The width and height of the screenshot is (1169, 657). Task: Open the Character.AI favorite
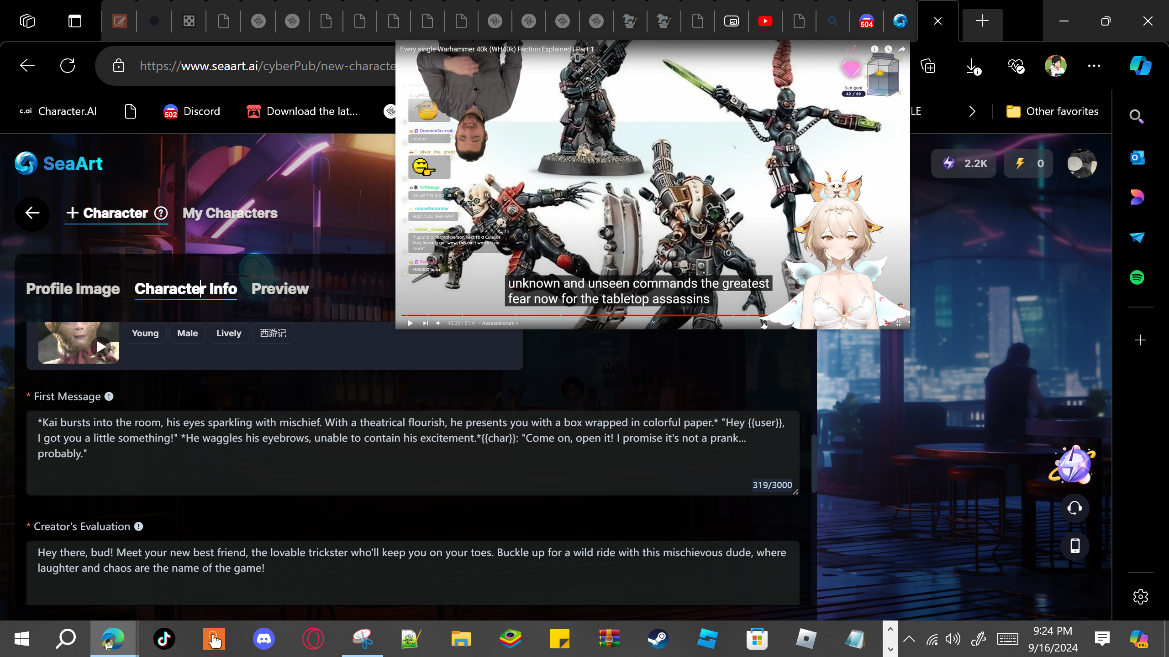coord(58,111)
